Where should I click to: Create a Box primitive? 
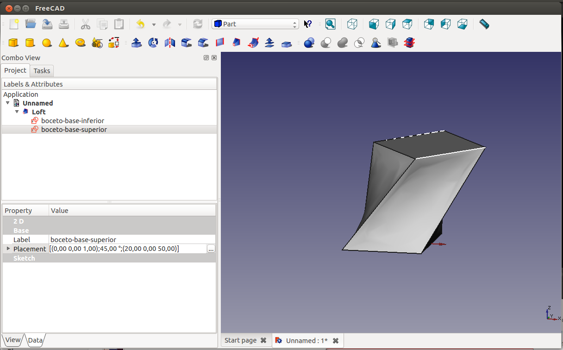click(x=13, y=43)
